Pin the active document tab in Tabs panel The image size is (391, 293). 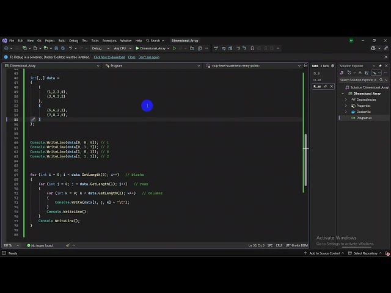tap(325, 87)
